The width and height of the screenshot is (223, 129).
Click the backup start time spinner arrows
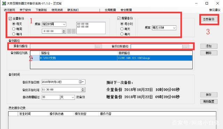[83, 90]
